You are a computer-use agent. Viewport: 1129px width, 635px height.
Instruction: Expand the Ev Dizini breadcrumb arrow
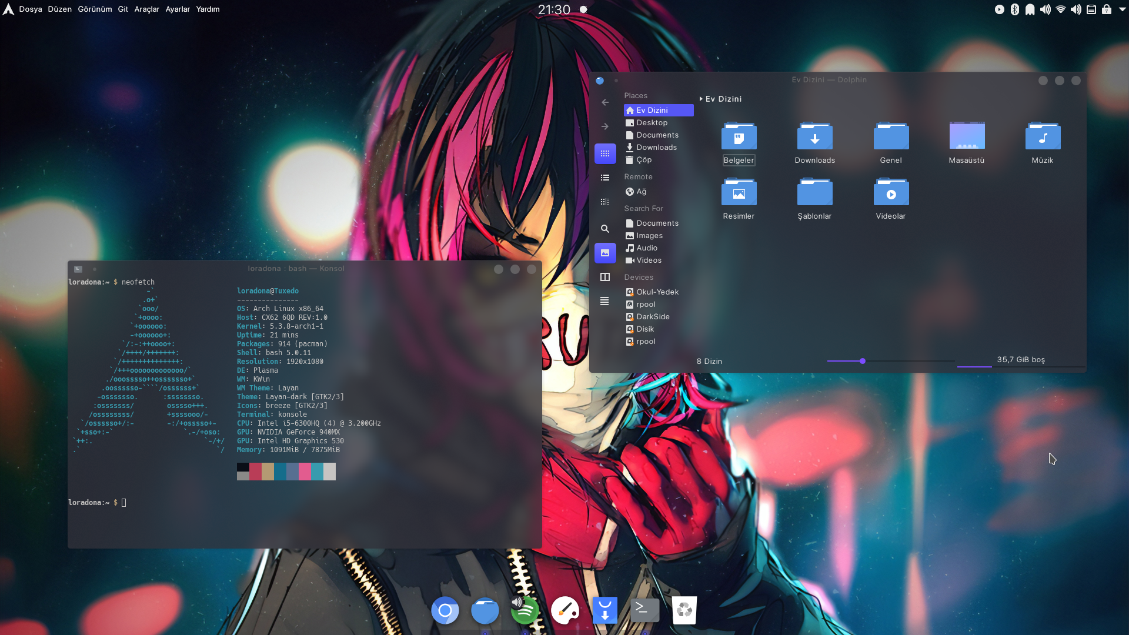[x=701, y=99]
